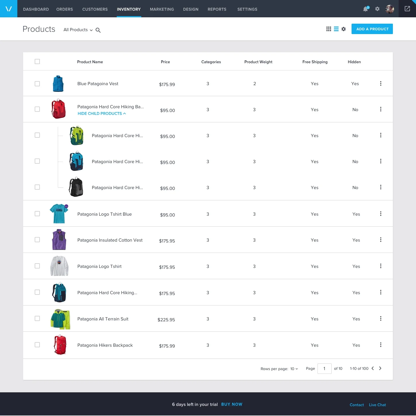Check the Patagonia Insulated Cotton Vest row
The height and width of the screenshot is (416, 416).
click(37, 240)
